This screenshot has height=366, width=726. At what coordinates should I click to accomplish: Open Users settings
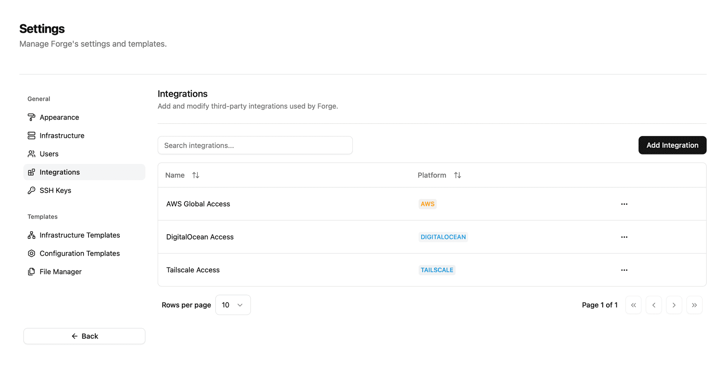[84, 154]
